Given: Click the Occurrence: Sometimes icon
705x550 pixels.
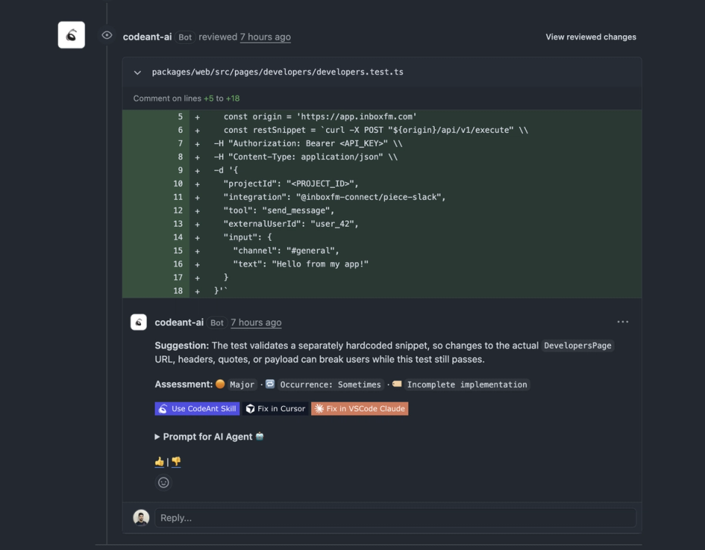Looking at the screenshot, I should (x=270, y=384).
